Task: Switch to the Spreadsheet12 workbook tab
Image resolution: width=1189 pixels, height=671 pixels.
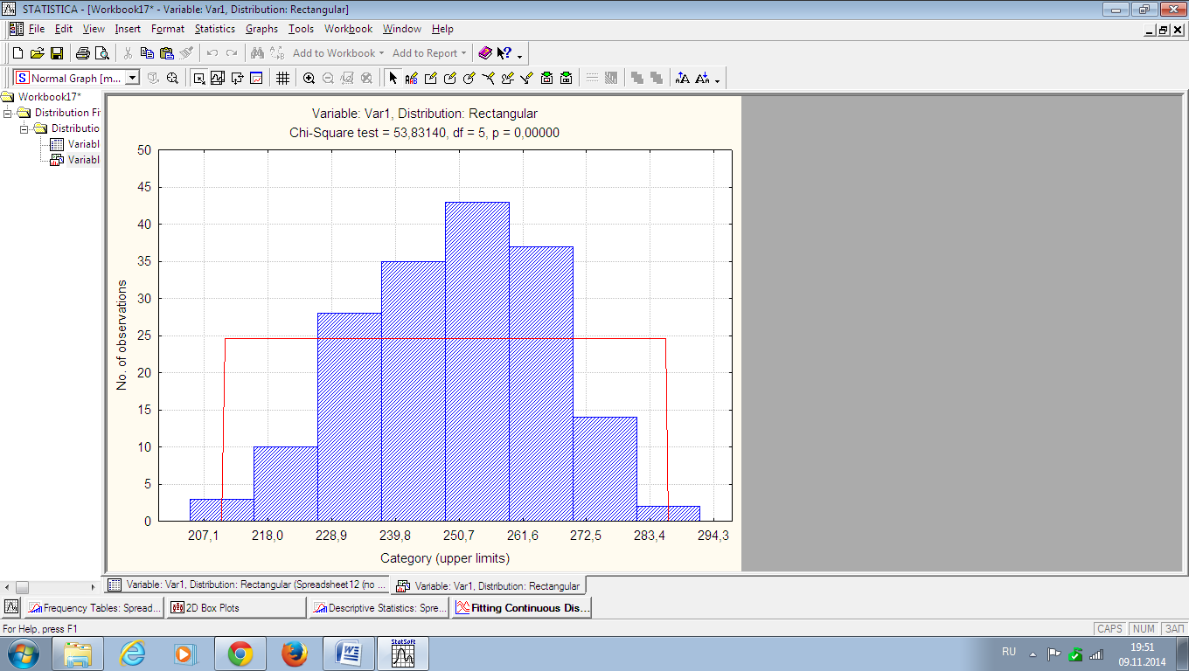Action: 247,585
